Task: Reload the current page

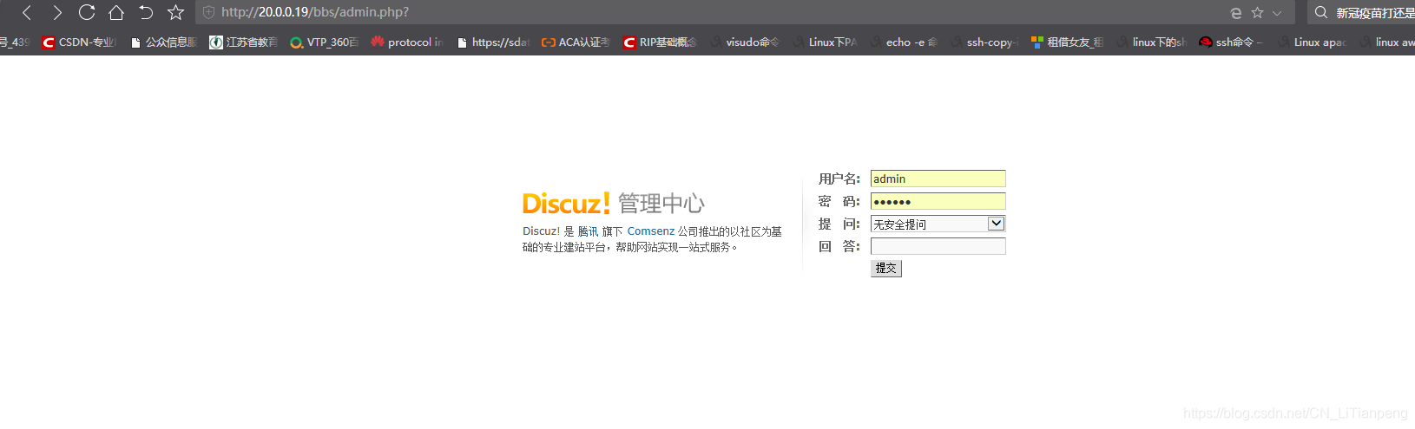Action: click(x=87, y=12)
